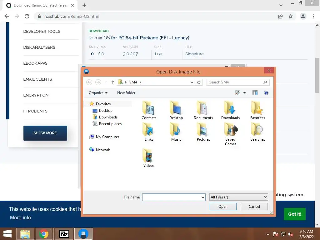
Task: Reload the browser page
Action: (27, 16)
